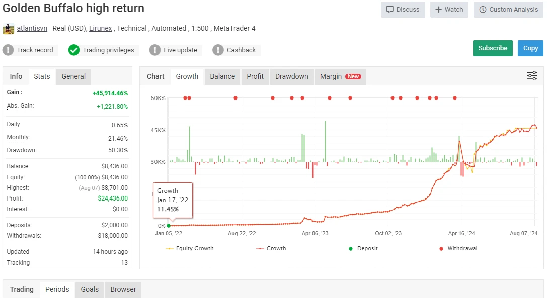The width and height of the screenshot is (548, 298).
Task: Click the green deposit marker on chart
Action: (x=169, y=226)
